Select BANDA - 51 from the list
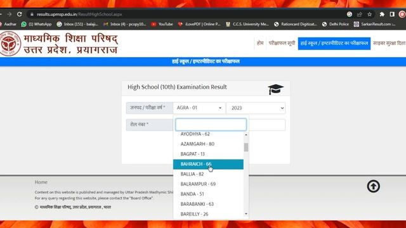Image resolution: width=406 pixels, height=228 pixels. pyautogui.click(x=208, y=194)
